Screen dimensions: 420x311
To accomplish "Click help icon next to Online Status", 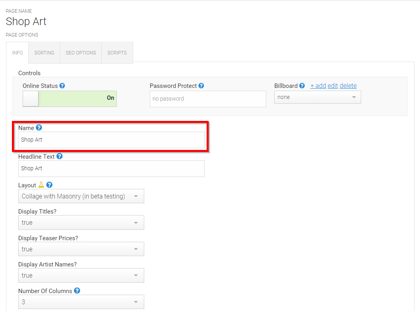I will click(x=62, y=86).
